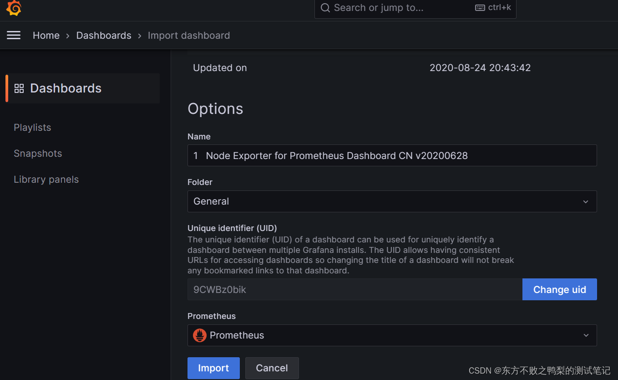Click the UID field showing 9CWBz0bik
618x380 pixels.
[x=355, y=289]
